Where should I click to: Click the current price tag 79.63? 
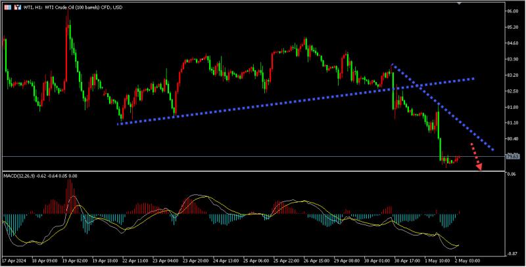tap(513, 156)
